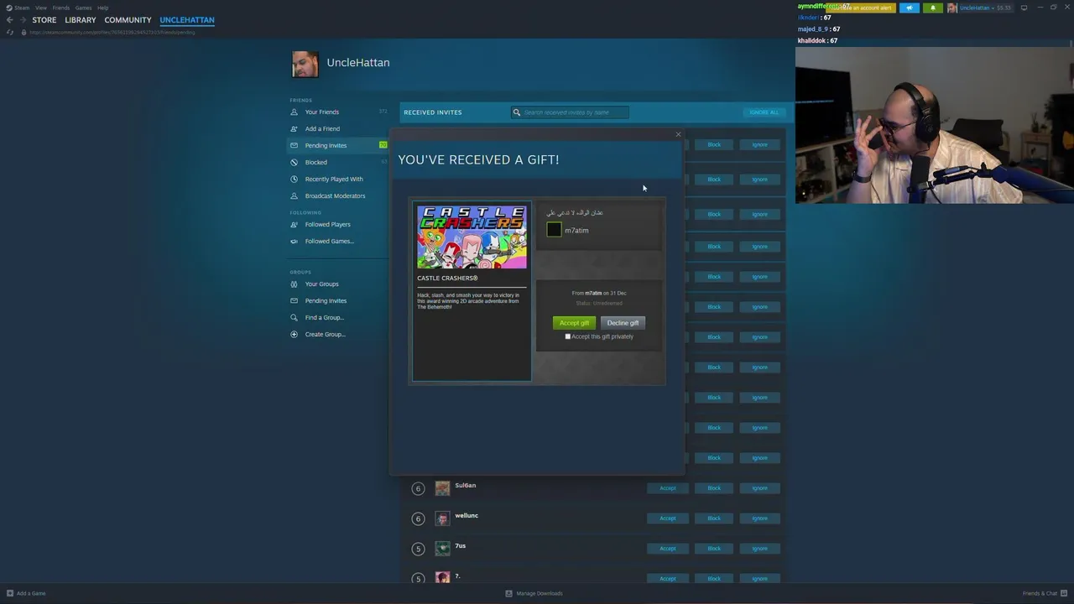Click the forward navigation arrow
The height and width of the screenshot is (604, 1074).
click(22, 20)
